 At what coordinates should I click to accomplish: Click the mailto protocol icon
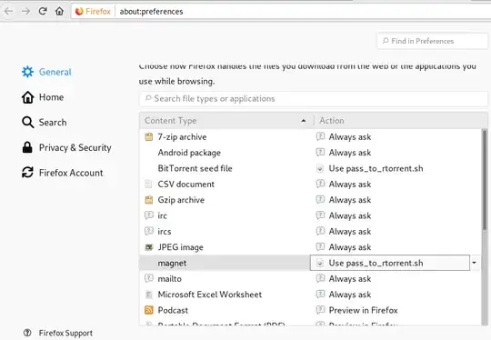pos(149,279)
